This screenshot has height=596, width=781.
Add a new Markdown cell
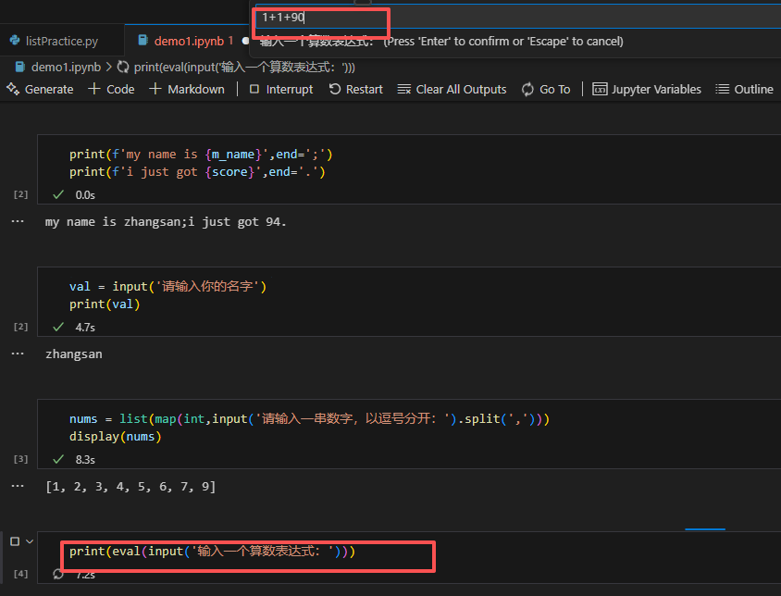tap(186, 89)
